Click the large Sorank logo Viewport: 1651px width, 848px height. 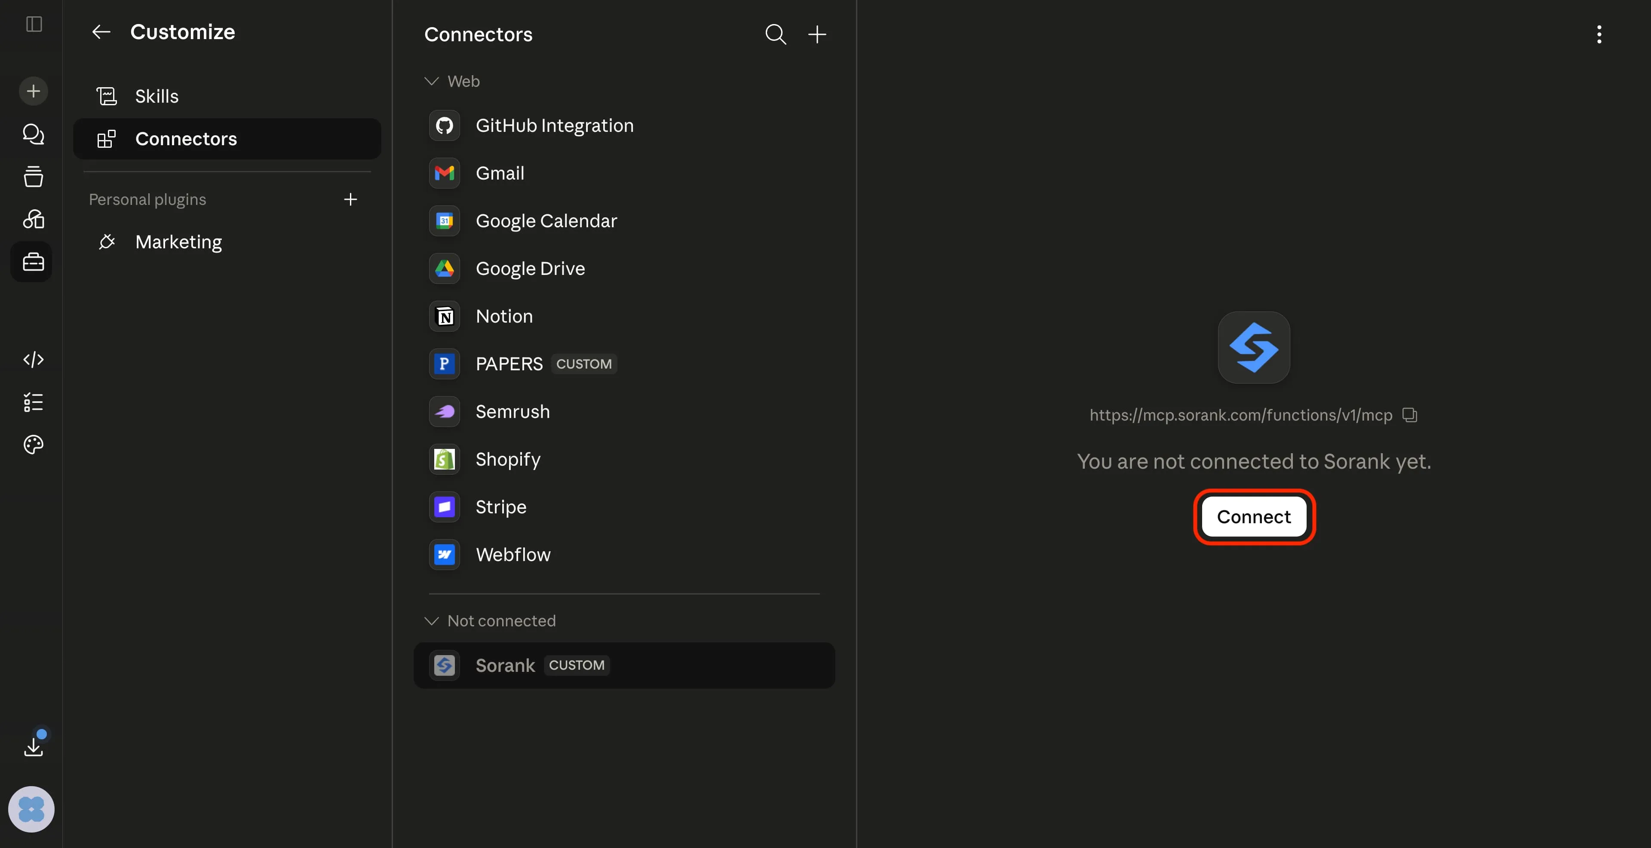tap(1254, 348)
